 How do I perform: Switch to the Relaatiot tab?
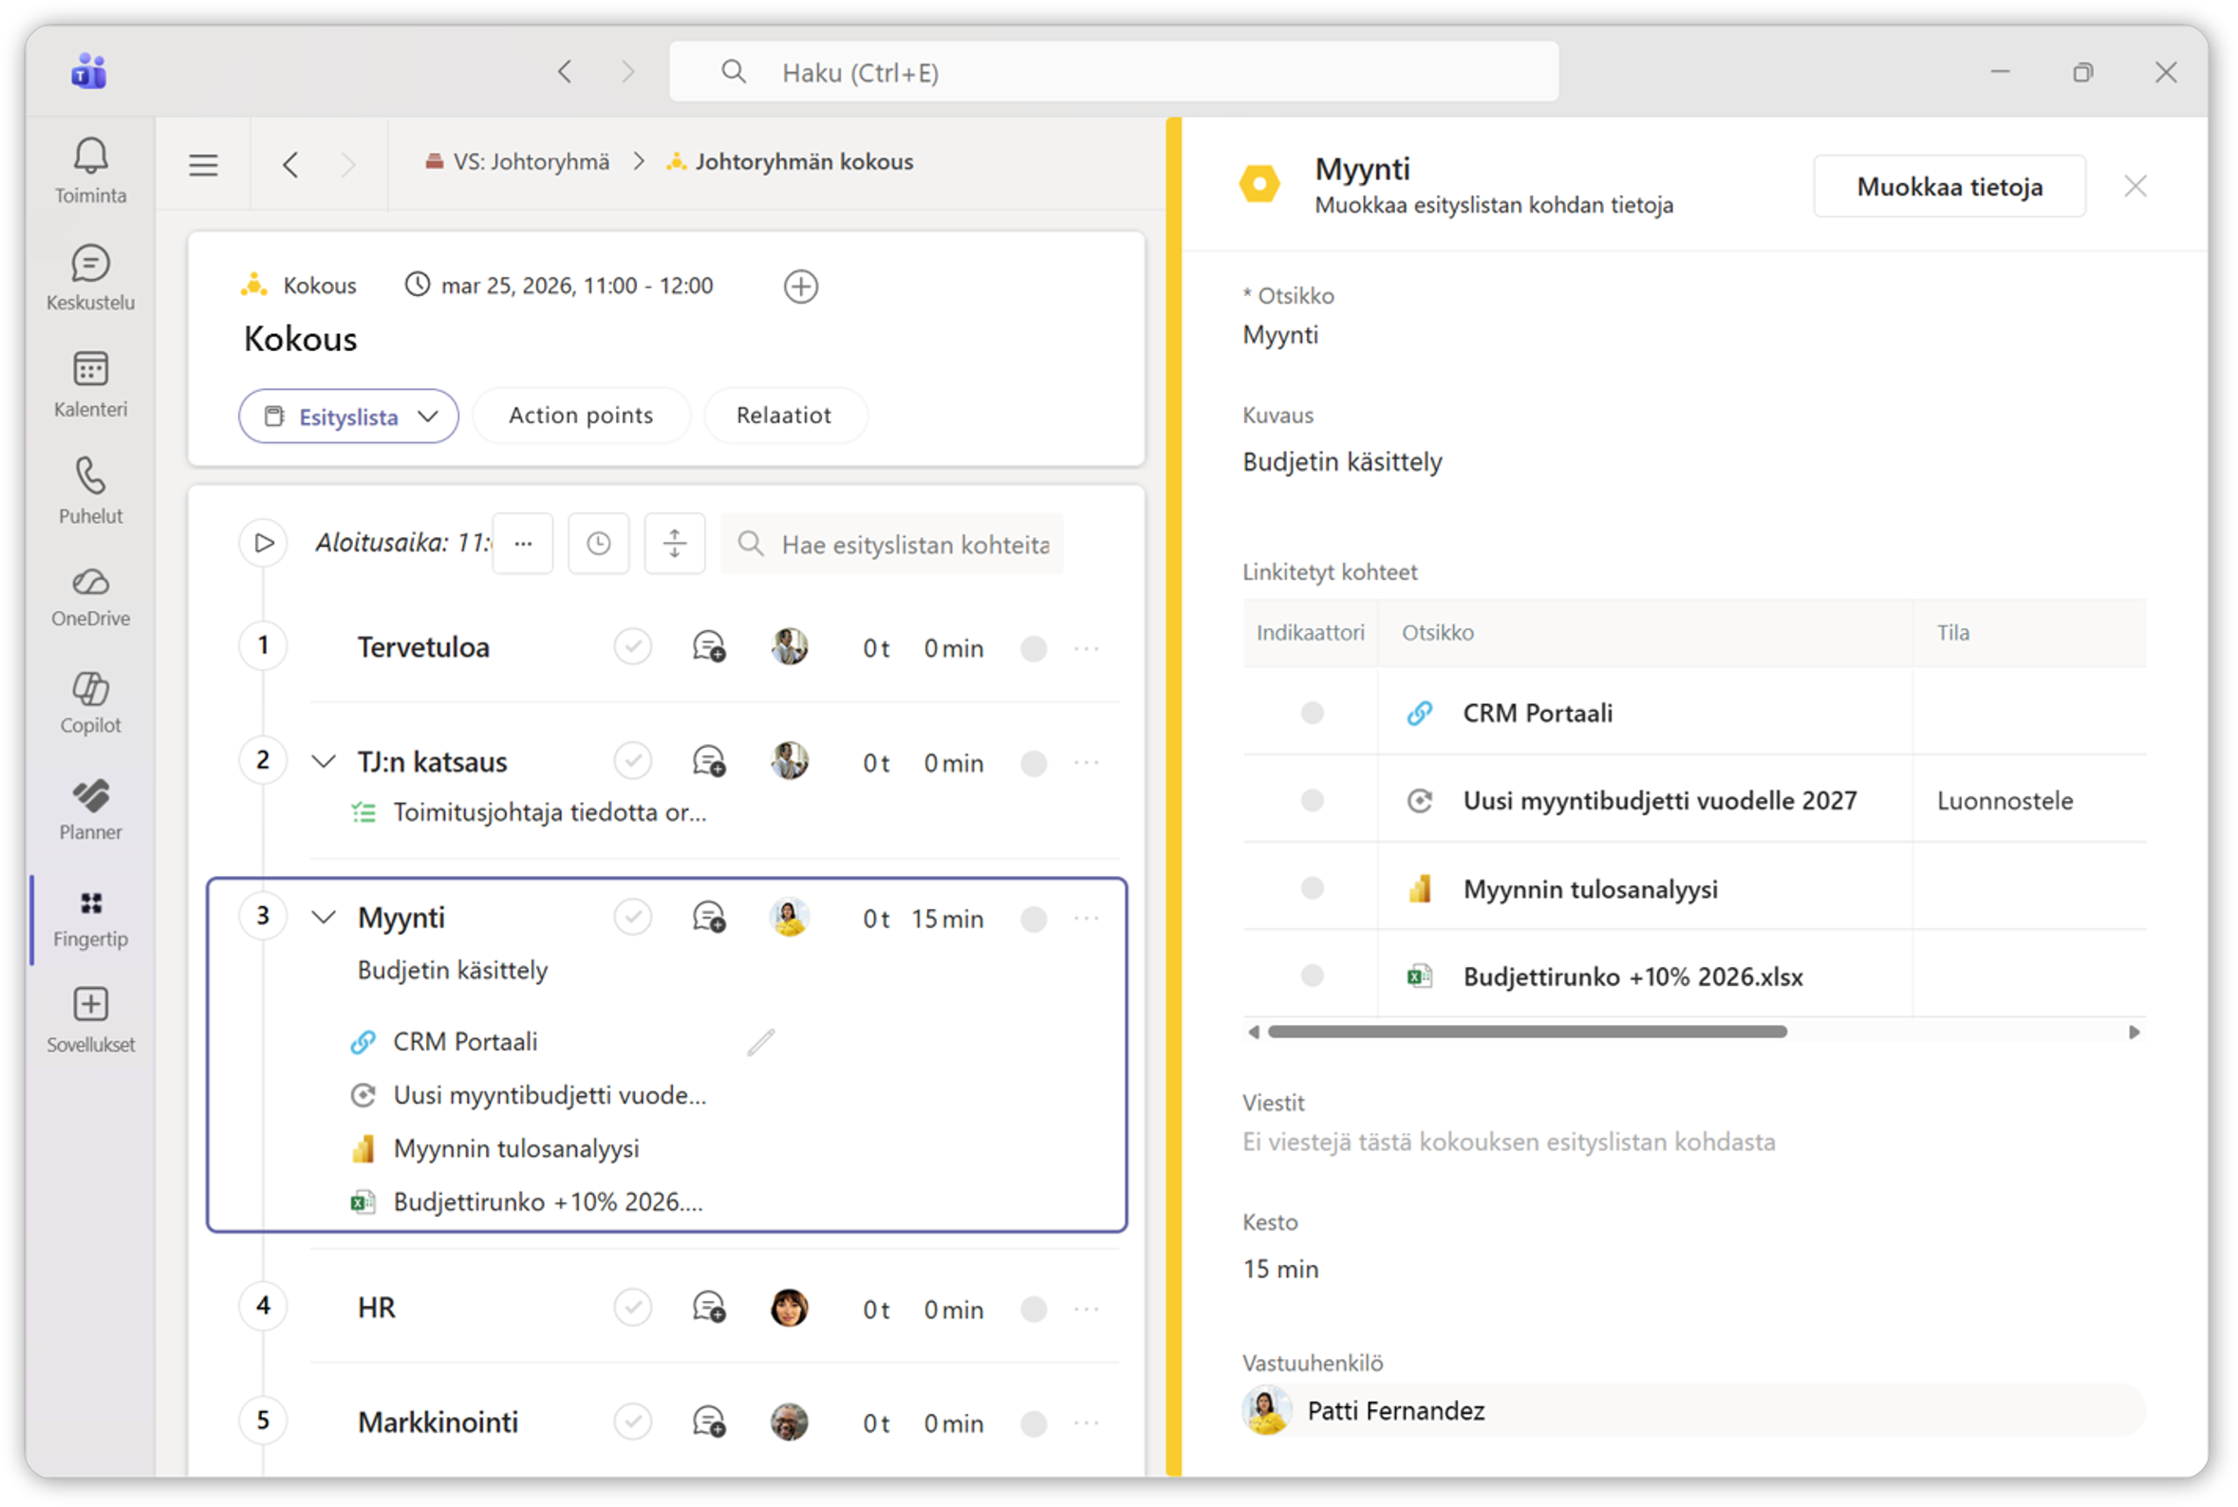click(783, 416)
